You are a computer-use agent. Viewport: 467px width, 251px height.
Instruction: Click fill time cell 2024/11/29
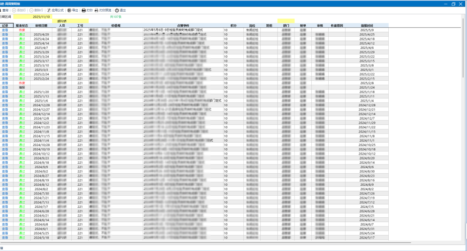click(x=367, y=123)
